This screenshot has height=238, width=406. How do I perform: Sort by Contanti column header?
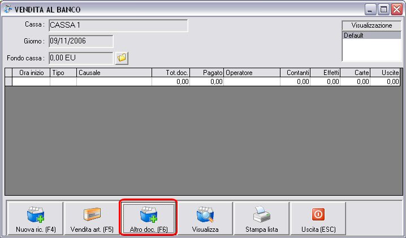coord(295,73)
